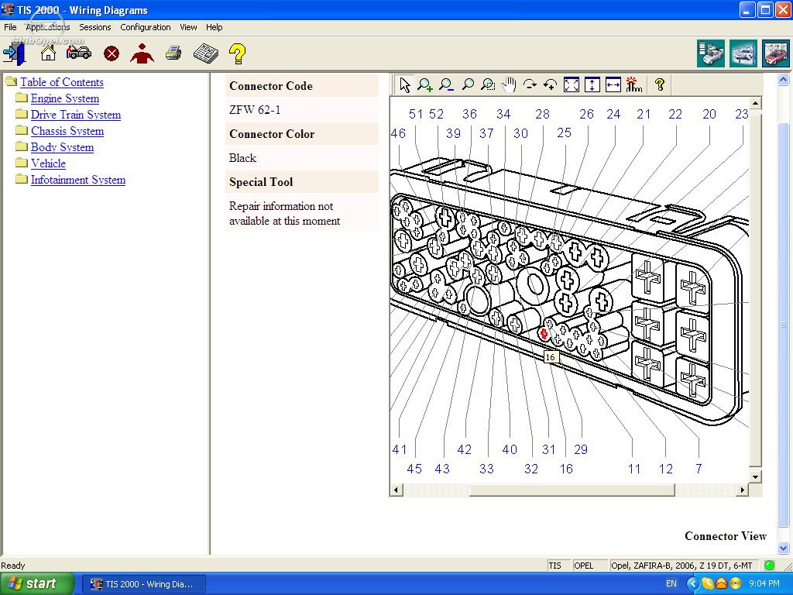Click the diagram's horizontal scroll right arrow
This screenshot has height=595, width=793.
[743, 490]
